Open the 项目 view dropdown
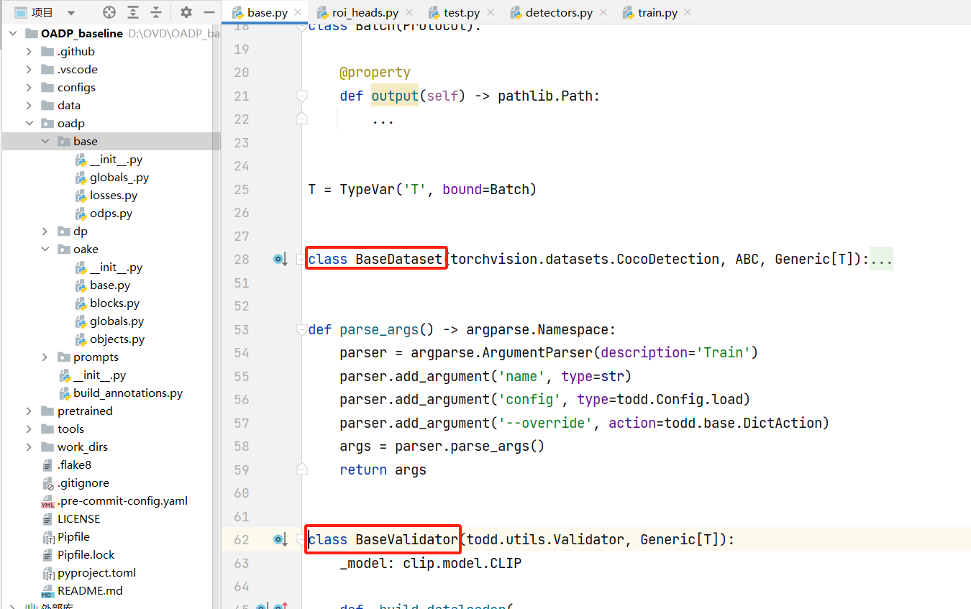971x609 pixels. pyautogui.click(x=70, y=12)
